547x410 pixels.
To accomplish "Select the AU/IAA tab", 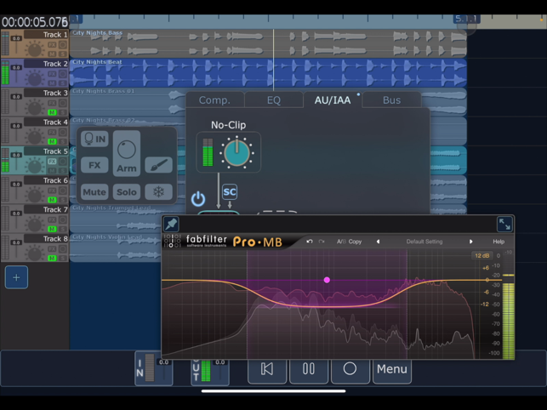I will click(x=333, y=100).
